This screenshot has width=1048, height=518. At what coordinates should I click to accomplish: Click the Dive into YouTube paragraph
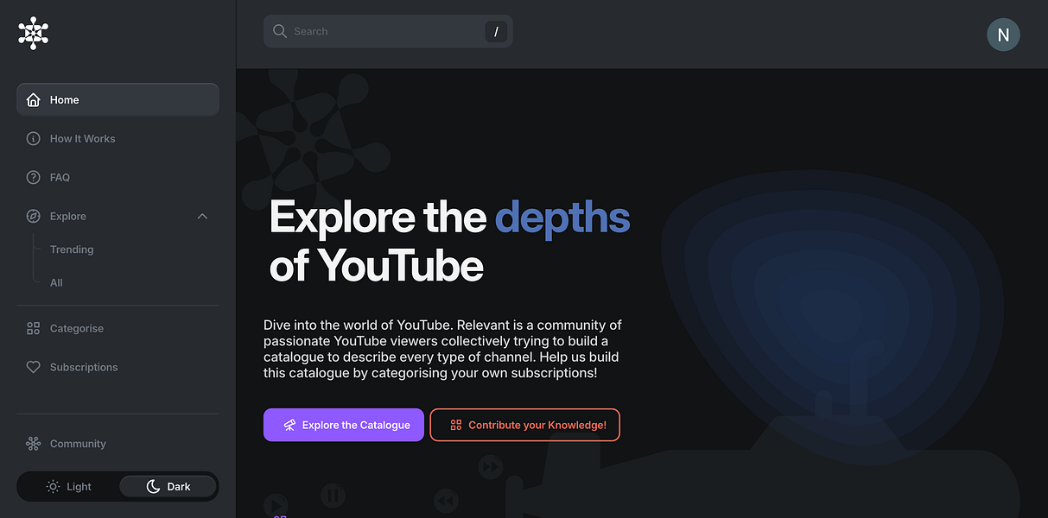click(442, 350)
